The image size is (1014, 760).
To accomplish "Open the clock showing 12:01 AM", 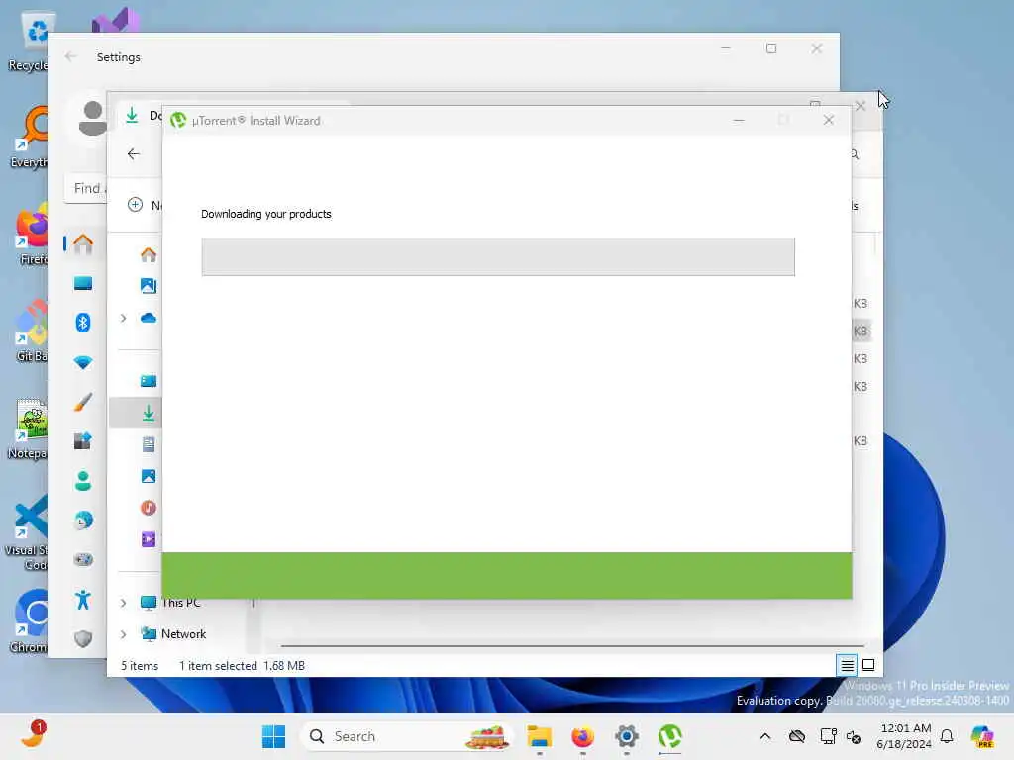I will pos(905,736).
